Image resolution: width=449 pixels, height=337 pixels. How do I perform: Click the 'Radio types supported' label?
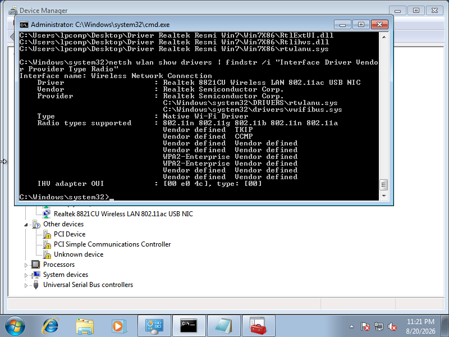(84, 123)
